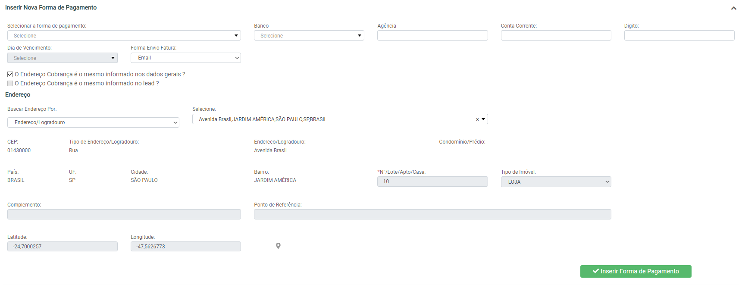Click the Inserir Forma de Pagamento button
742x285 pixels.
[636, 271]
